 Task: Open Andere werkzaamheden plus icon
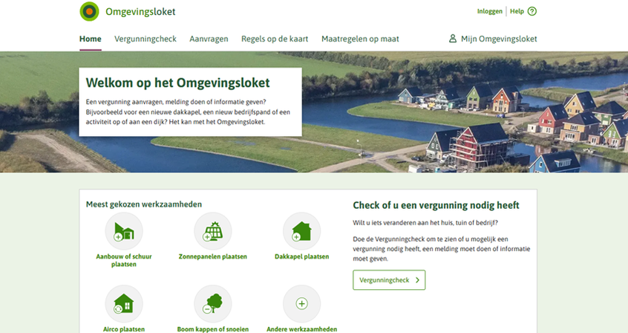coord(301,303)
